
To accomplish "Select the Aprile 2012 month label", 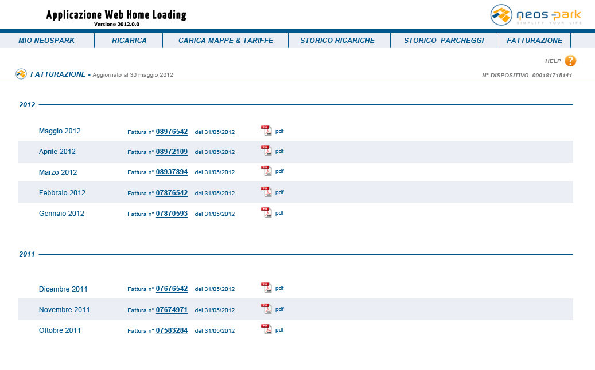I will pos(57,151).
